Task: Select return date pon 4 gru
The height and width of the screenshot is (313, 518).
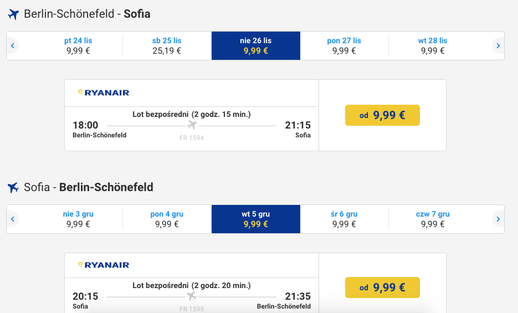Action: 167,219
